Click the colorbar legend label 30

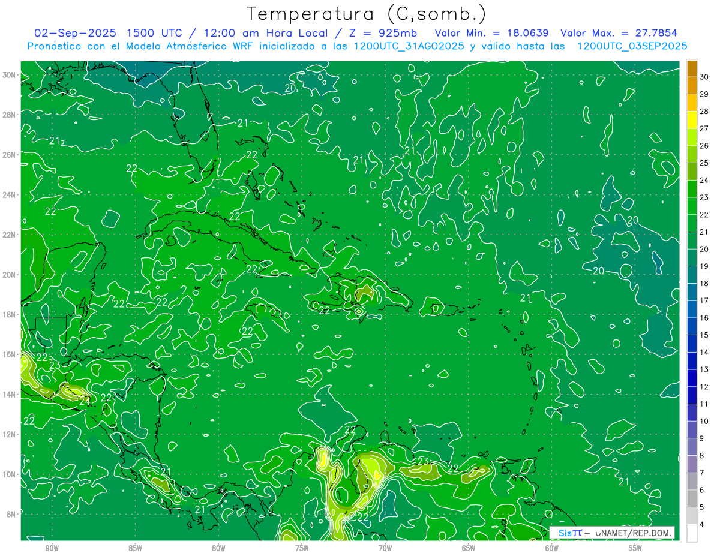point(704,77)
